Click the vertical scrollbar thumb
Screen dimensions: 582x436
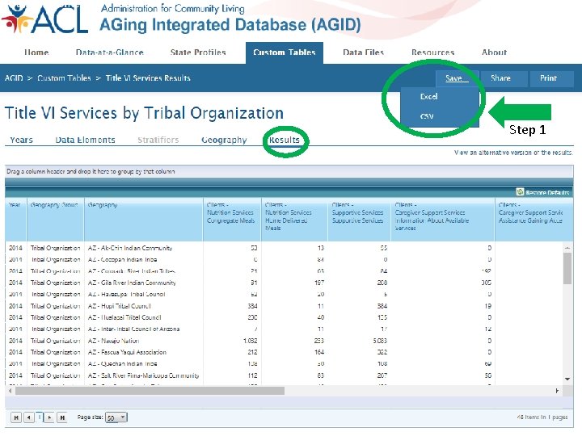567,268
